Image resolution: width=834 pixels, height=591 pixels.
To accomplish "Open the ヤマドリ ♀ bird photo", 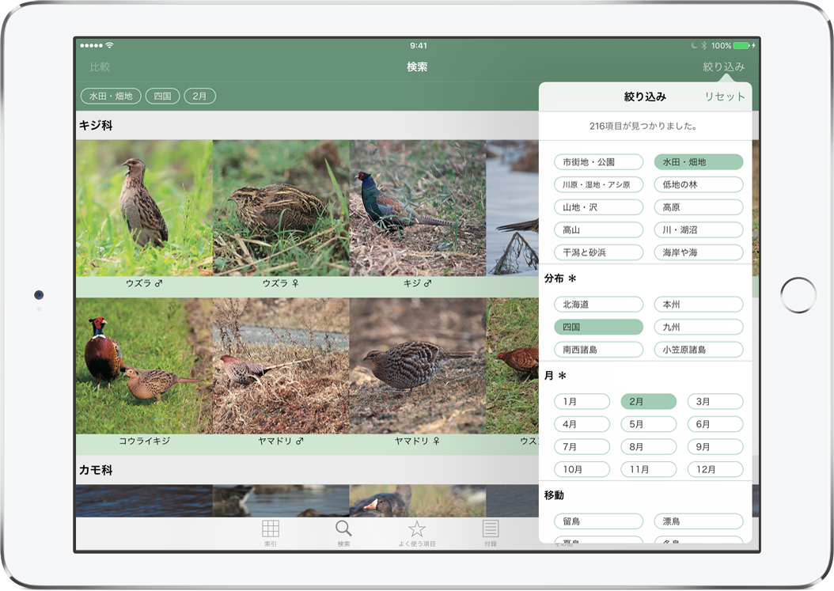I will click(x=418, y=366).
